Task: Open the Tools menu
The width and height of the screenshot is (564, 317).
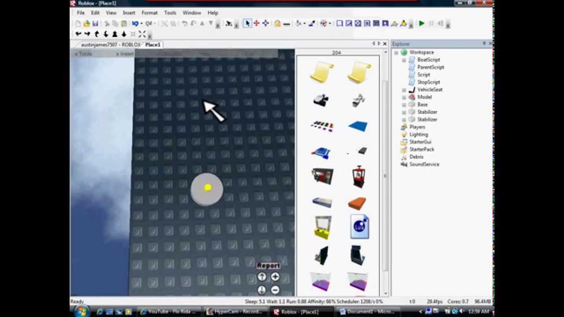Action: [170, 13]
